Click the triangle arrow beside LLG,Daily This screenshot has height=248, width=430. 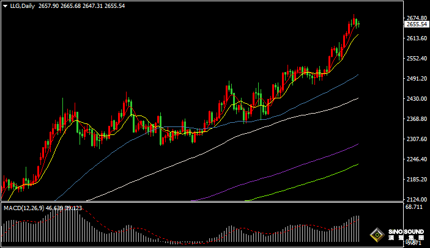(x=4, y=6)
